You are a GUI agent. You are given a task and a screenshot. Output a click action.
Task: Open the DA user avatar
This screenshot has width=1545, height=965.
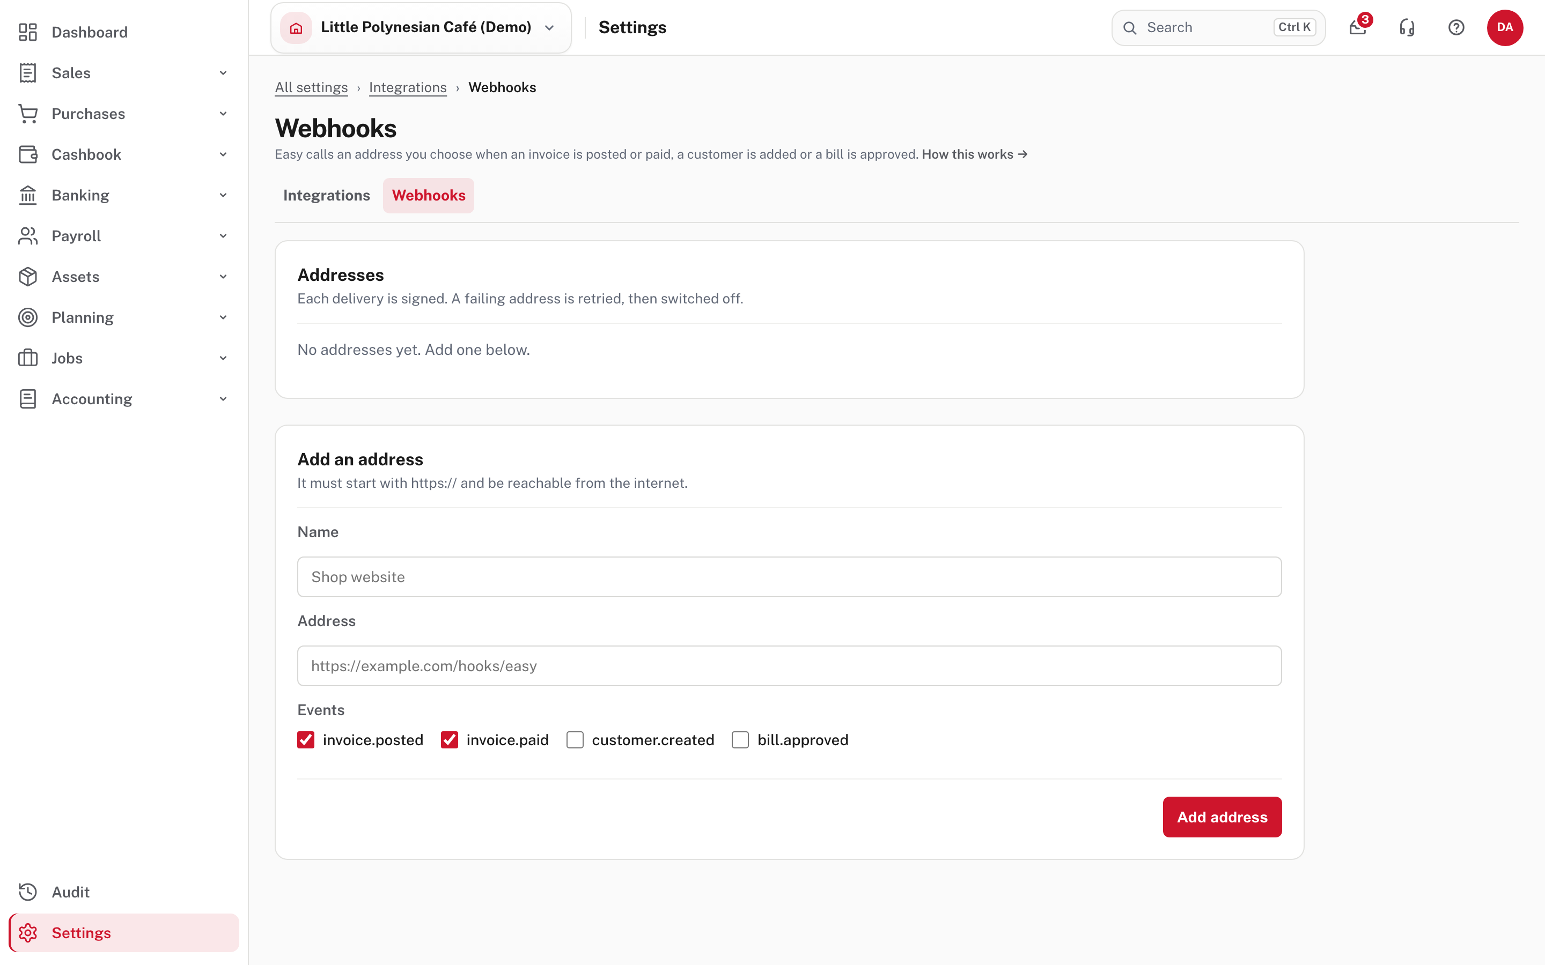pyautogui.click(x=1505, y=27)
